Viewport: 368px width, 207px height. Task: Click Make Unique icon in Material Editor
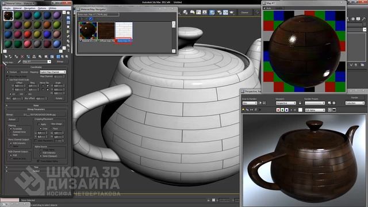(34, 56)
